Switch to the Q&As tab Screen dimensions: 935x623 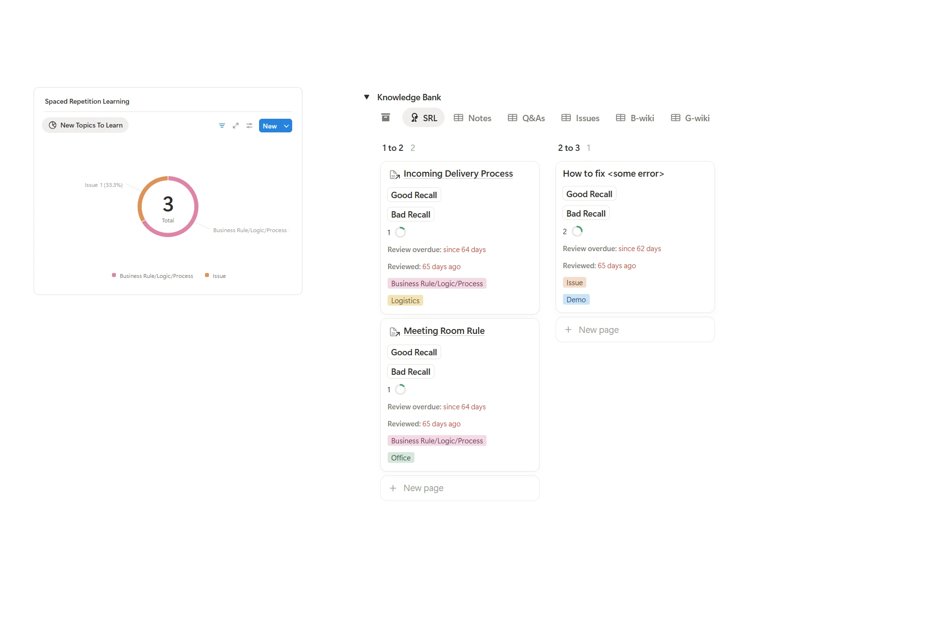526,118
